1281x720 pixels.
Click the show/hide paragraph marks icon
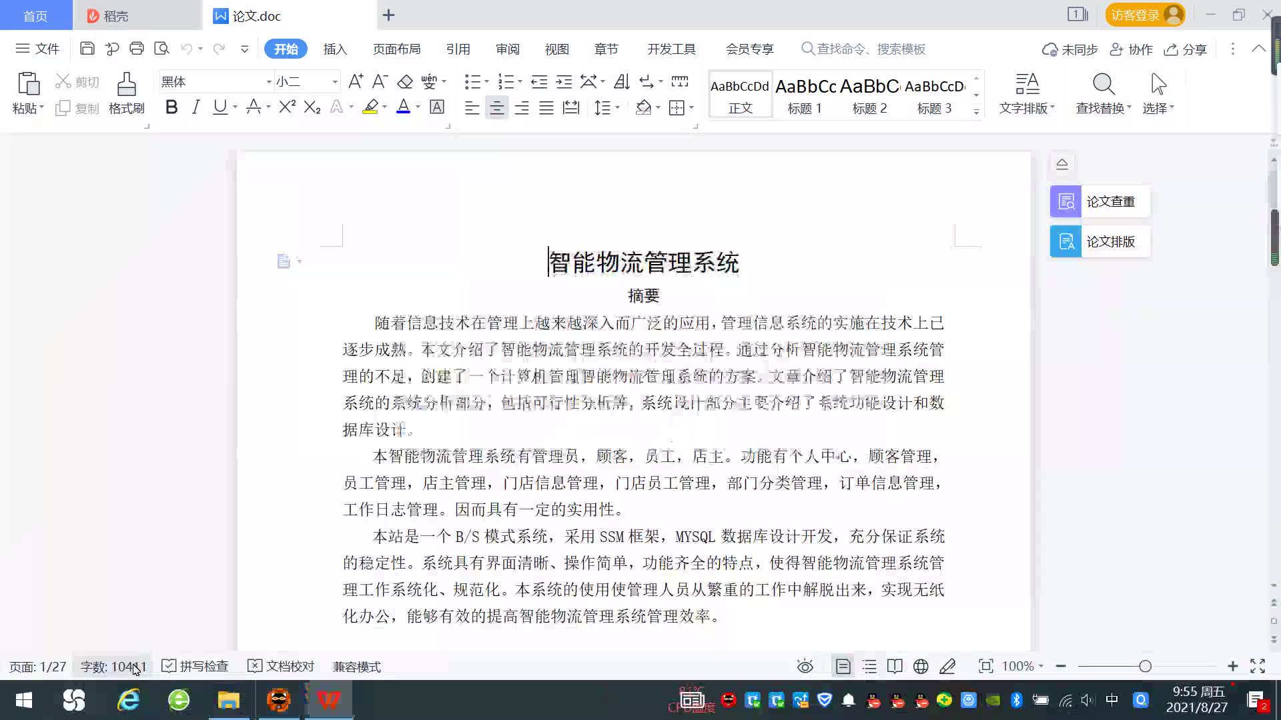tap(647, 81)
